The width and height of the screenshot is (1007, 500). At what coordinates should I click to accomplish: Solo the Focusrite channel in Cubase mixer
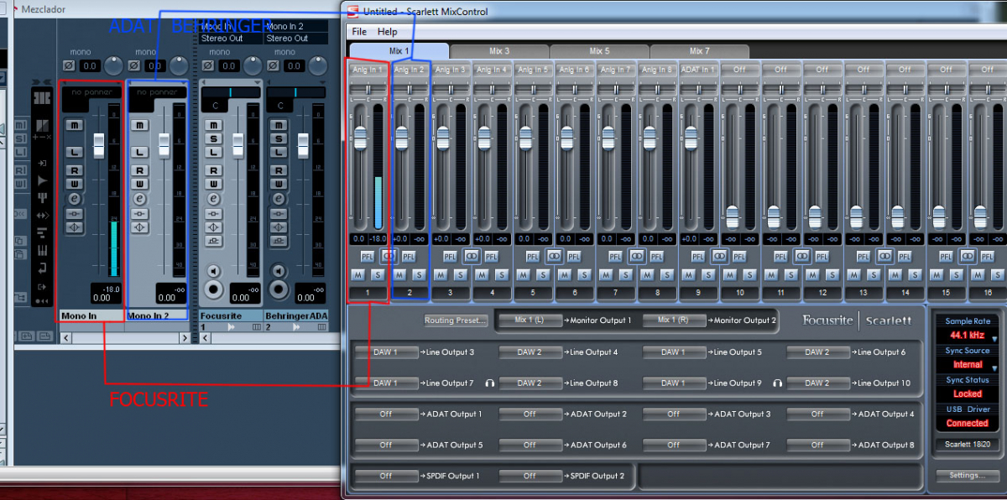[x=214, y=138]
